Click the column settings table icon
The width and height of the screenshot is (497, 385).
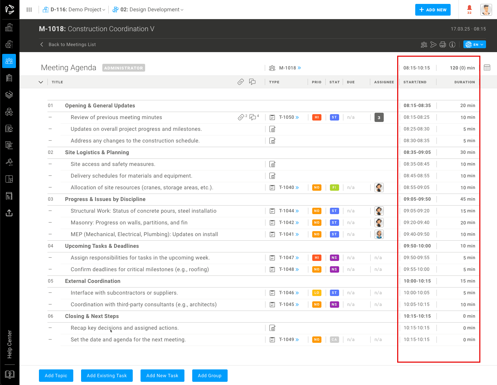click(487, 68)
